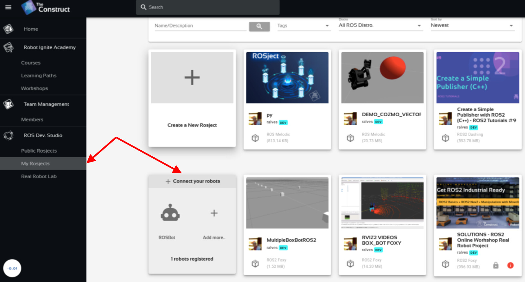Screen dimensions: 525x282
Task: Click in the top Search field
Action: pos(208,7)
